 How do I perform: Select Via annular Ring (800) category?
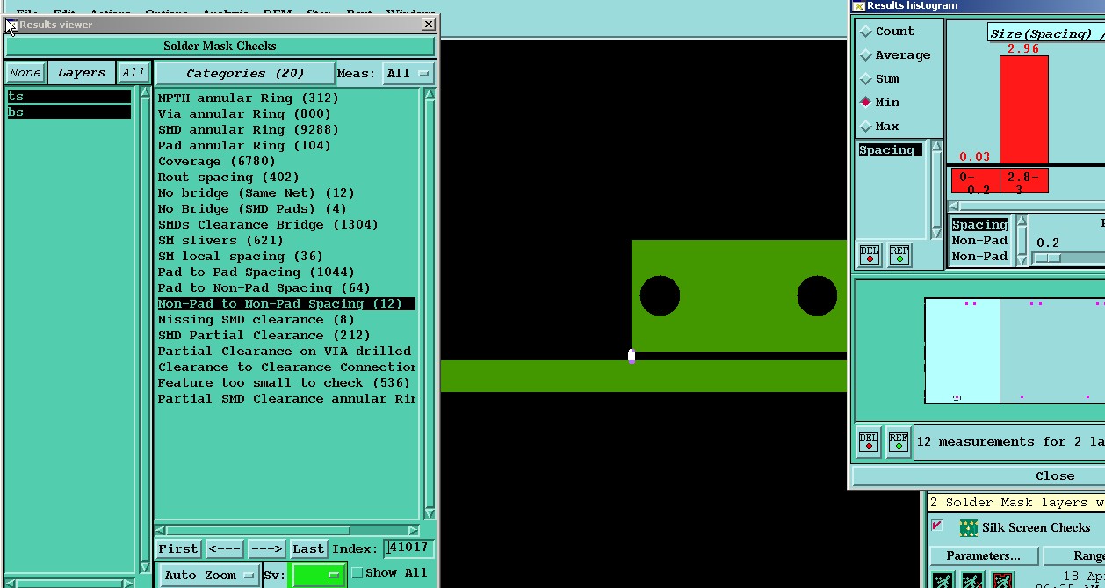click(244, 113)
